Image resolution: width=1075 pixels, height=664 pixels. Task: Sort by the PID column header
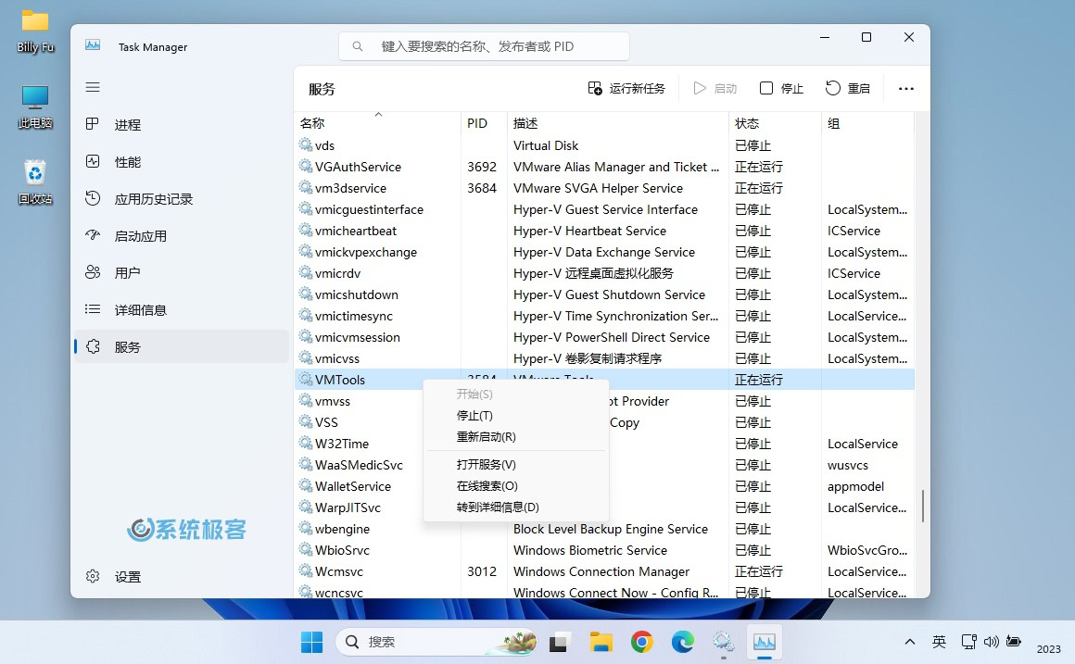484,123
